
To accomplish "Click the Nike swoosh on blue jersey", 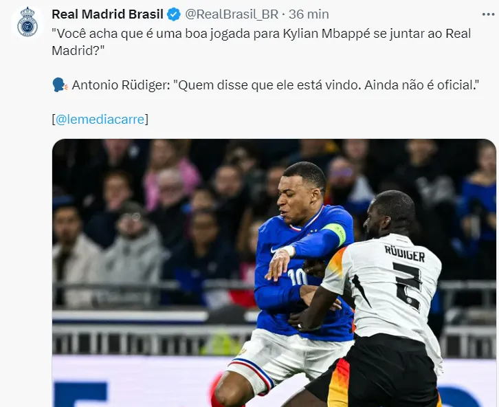I will [276, 249].
